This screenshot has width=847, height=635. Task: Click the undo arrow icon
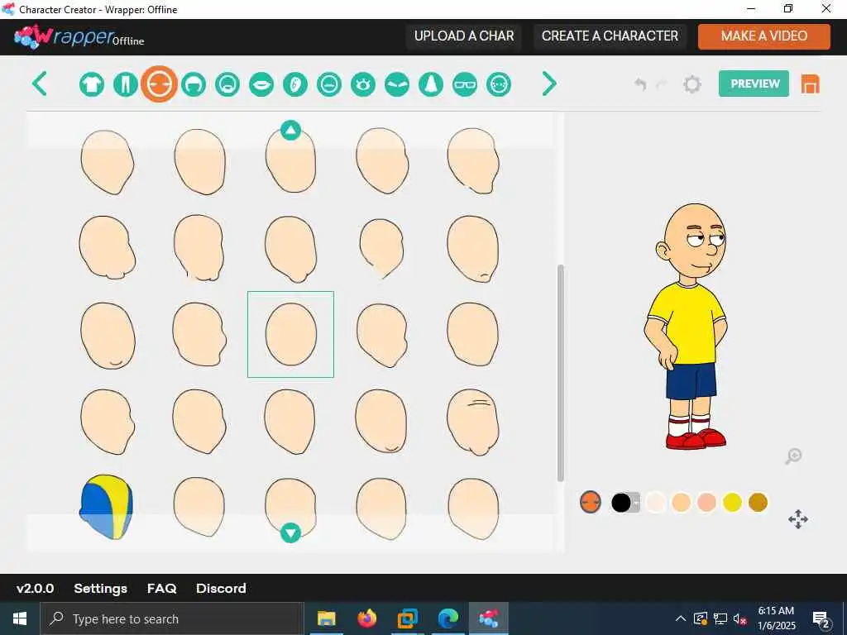(641, 84)
